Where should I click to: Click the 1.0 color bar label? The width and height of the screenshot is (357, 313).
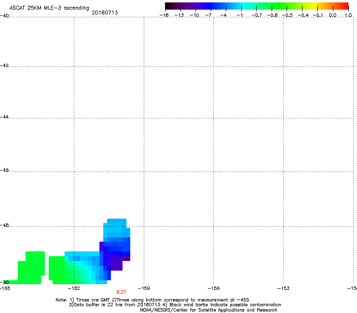pyautogui.click(x=348, y=15)
